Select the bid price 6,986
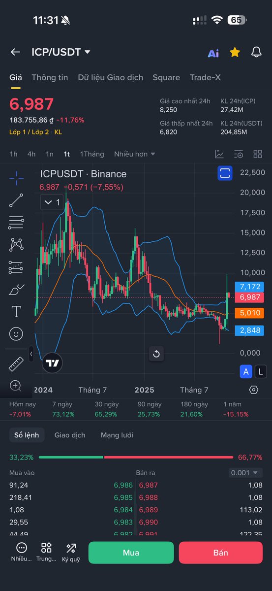 point(123,485)
